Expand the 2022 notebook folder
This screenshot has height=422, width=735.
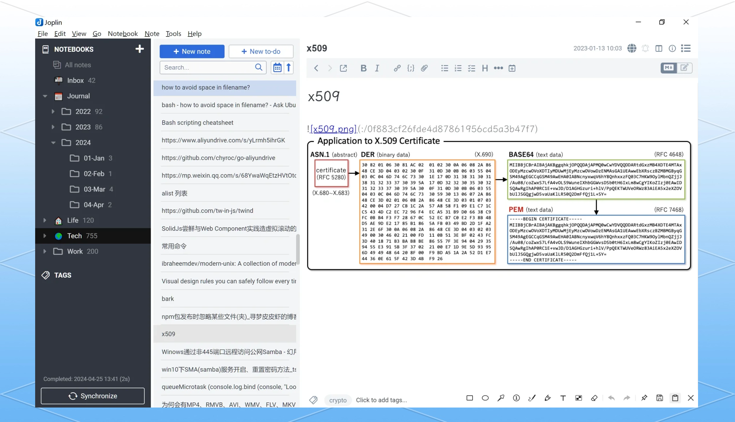click(x=53, y=111)
